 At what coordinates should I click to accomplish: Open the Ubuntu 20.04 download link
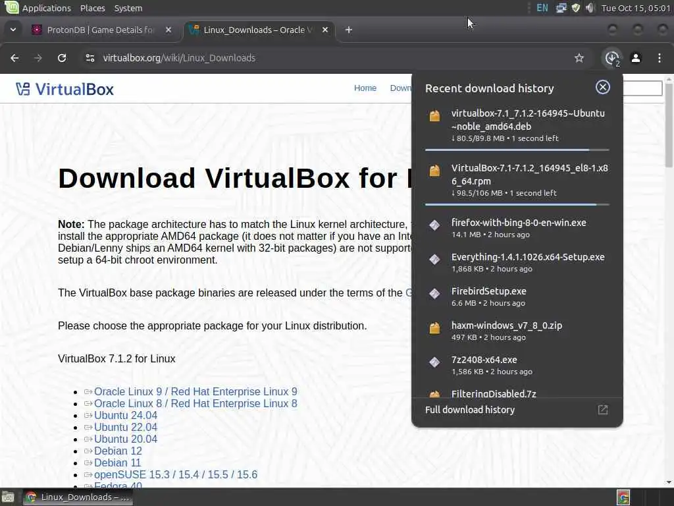pyautogui.click(x=126, y=439)
